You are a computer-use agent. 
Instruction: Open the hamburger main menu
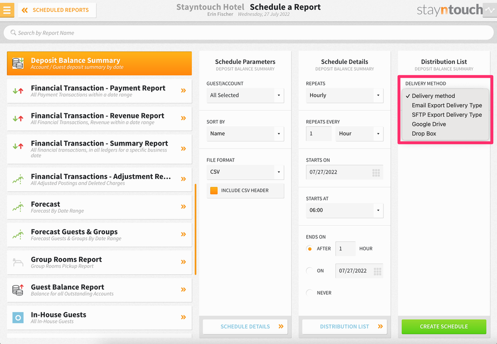[x=6, y=10]
